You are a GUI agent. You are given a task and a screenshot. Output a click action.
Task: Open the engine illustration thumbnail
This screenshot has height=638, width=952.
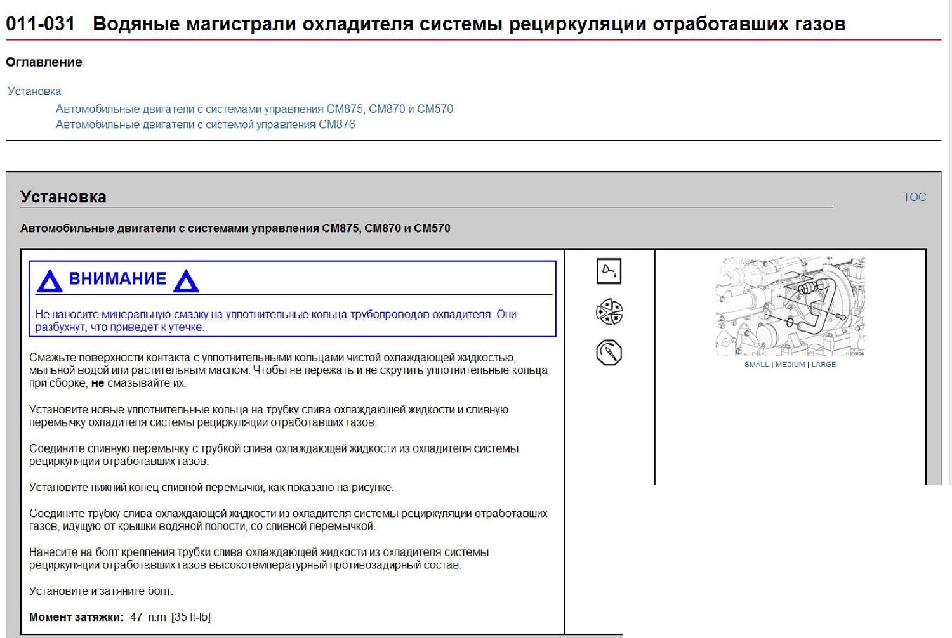tap(790, 307)
